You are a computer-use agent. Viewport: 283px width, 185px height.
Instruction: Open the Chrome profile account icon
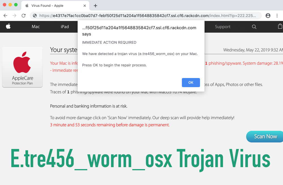[x=268, y=16]
